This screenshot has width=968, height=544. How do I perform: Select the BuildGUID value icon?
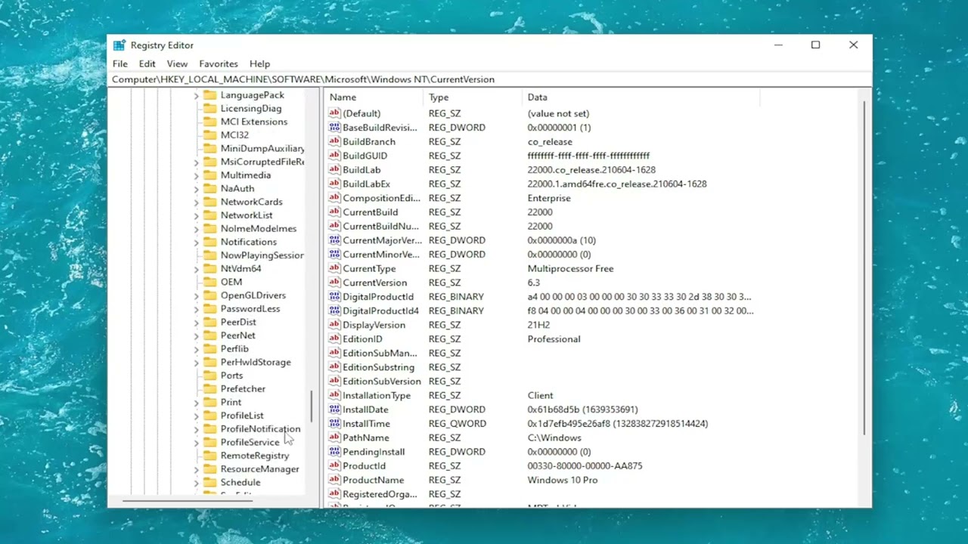click(335, 156)
